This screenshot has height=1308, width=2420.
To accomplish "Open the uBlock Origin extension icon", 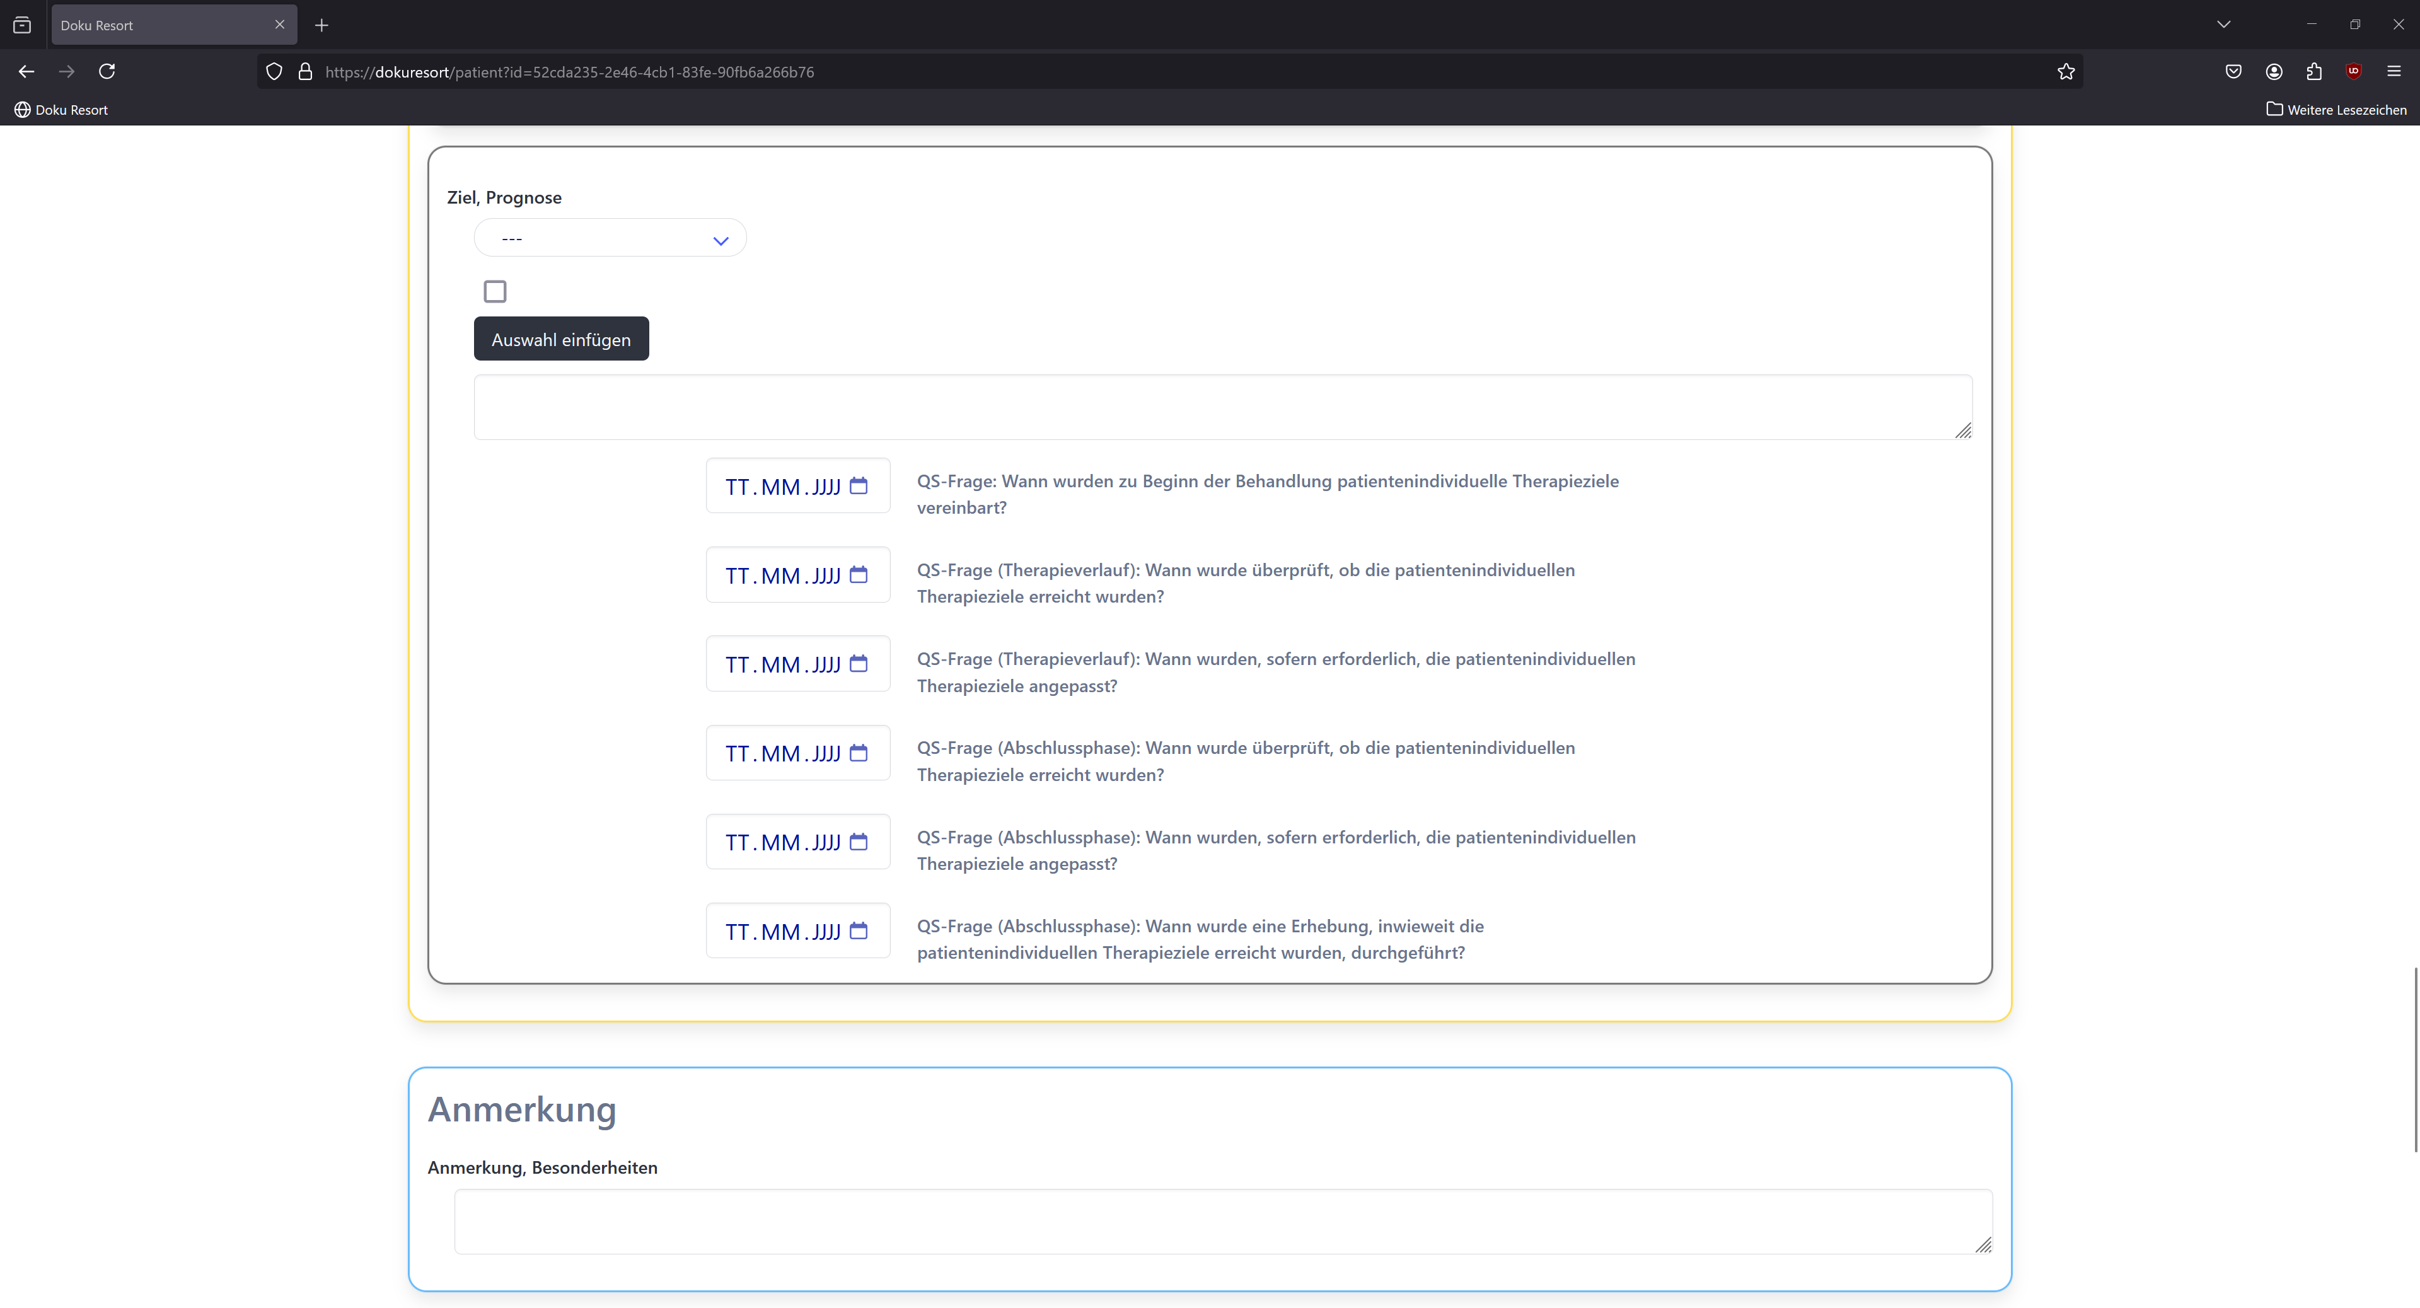I will point(2353,71).
